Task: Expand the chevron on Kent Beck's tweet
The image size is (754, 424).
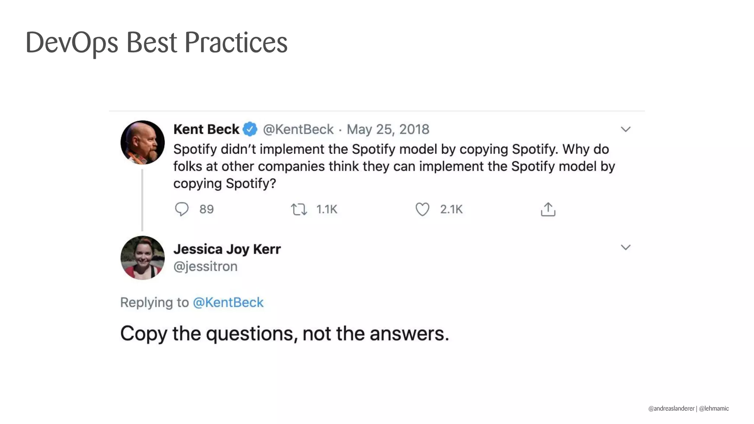Action: point(626,129)
